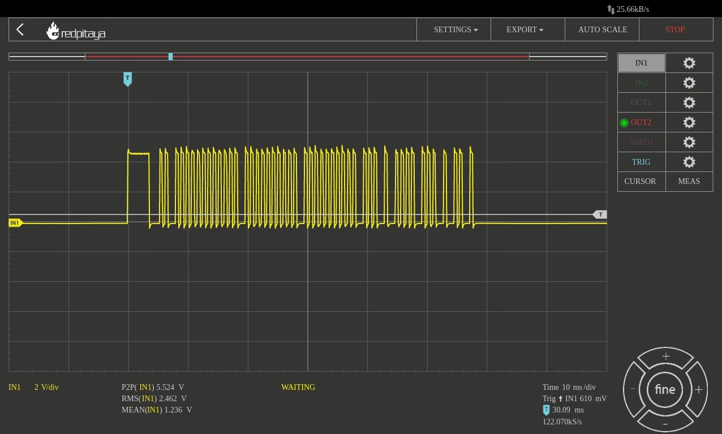Image resolution: width=722 pixels, height=434 pixels.
Task: Select the trigger time marker T above the graph
Action: tap(127, 79)
